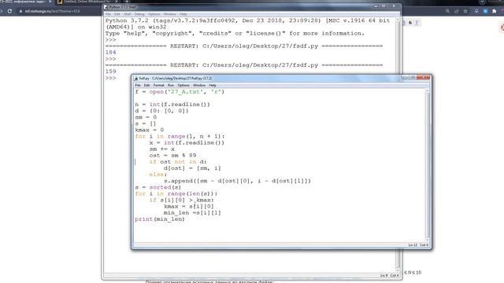
Task: Click the Python Shell title bar icon
Action: (106, 7)
